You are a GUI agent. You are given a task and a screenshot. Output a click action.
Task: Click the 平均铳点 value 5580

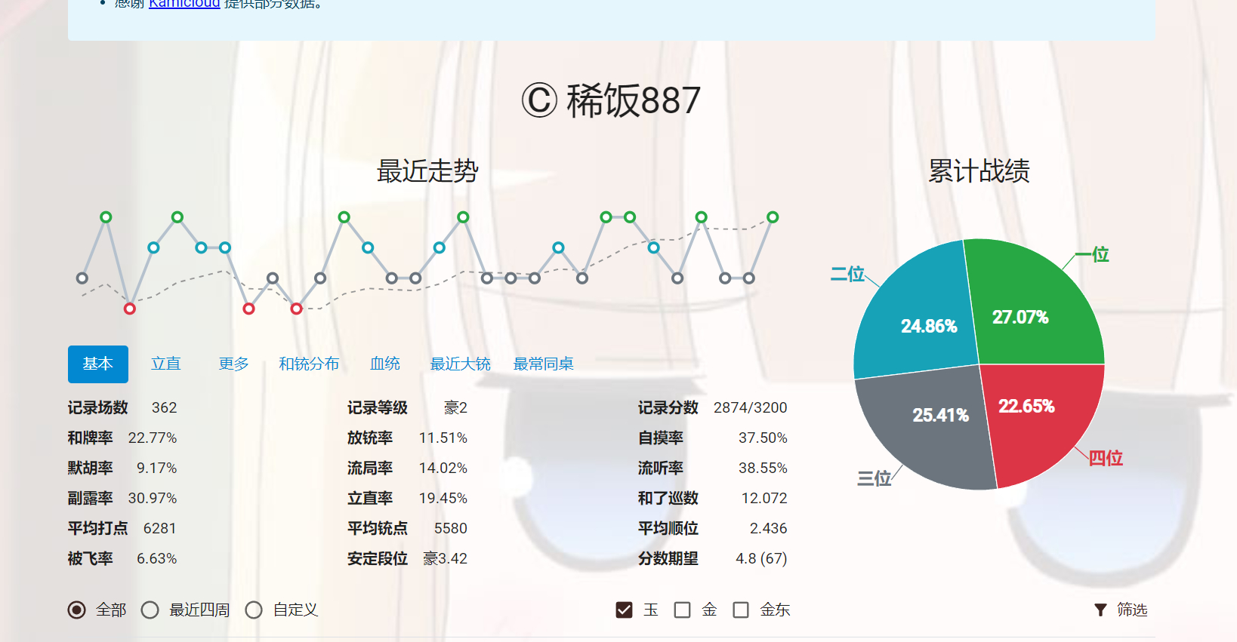451,529
